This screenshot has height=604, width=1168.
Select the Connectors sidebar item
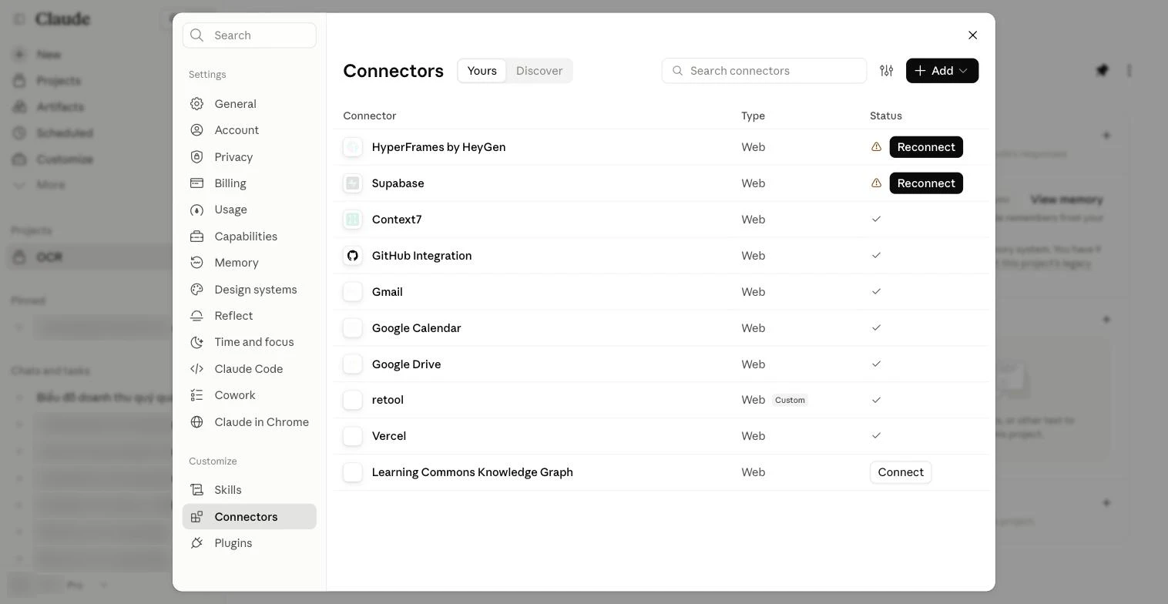click(x=250, y=517)
